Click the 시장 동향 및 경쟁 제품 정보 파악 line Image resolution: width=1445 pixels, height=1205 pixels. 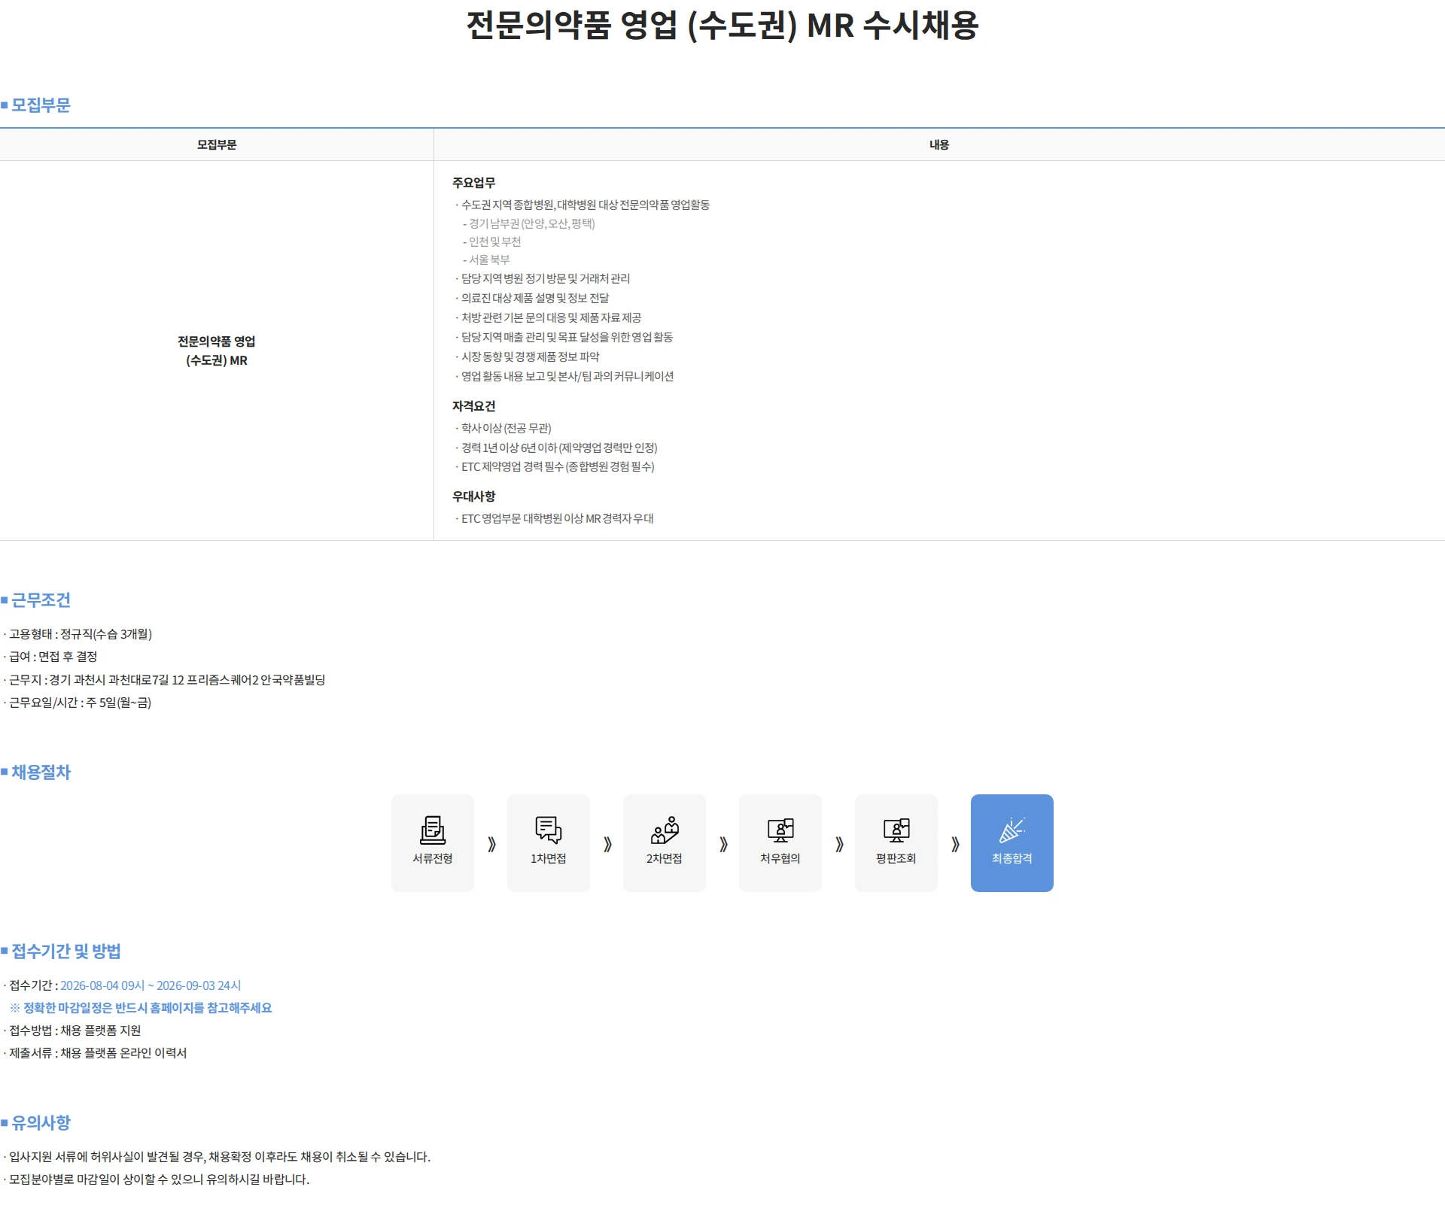point(528,357)
